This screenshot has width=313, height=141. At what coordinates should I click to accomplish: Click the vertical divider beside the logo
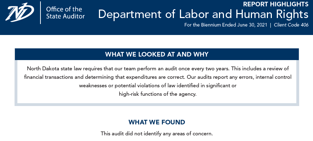[x=40, y=12]
